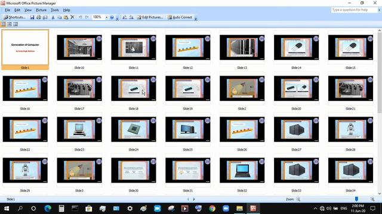Open Google Chrome from the taskbar
382x214 pixels.
pyautogui.click(x=212, y=209)
